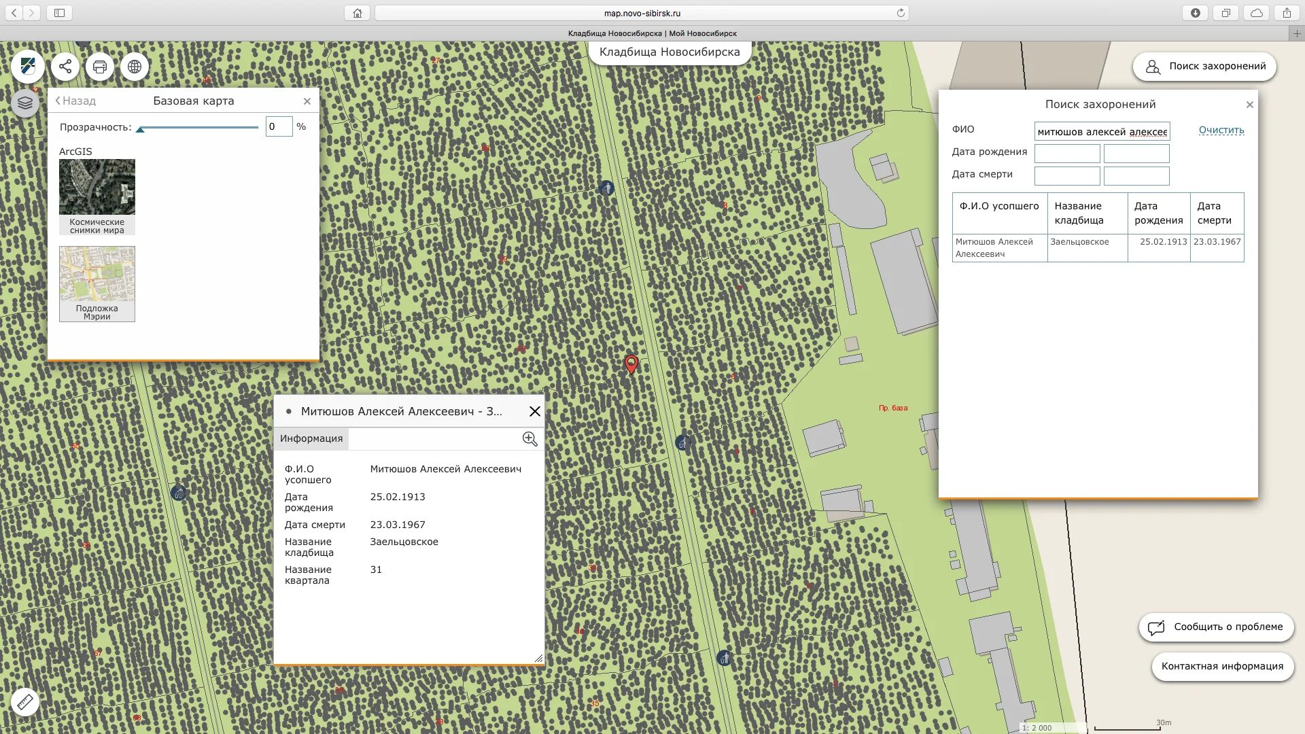The height and width of the screenshot is (734, 1305).
Task: Click the ФИО search input field
Action: (x=1101, y=131)
